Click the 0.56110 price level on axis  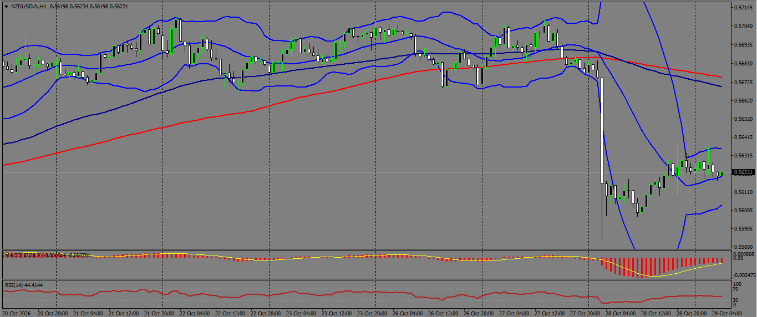click(x=743, y=192)
